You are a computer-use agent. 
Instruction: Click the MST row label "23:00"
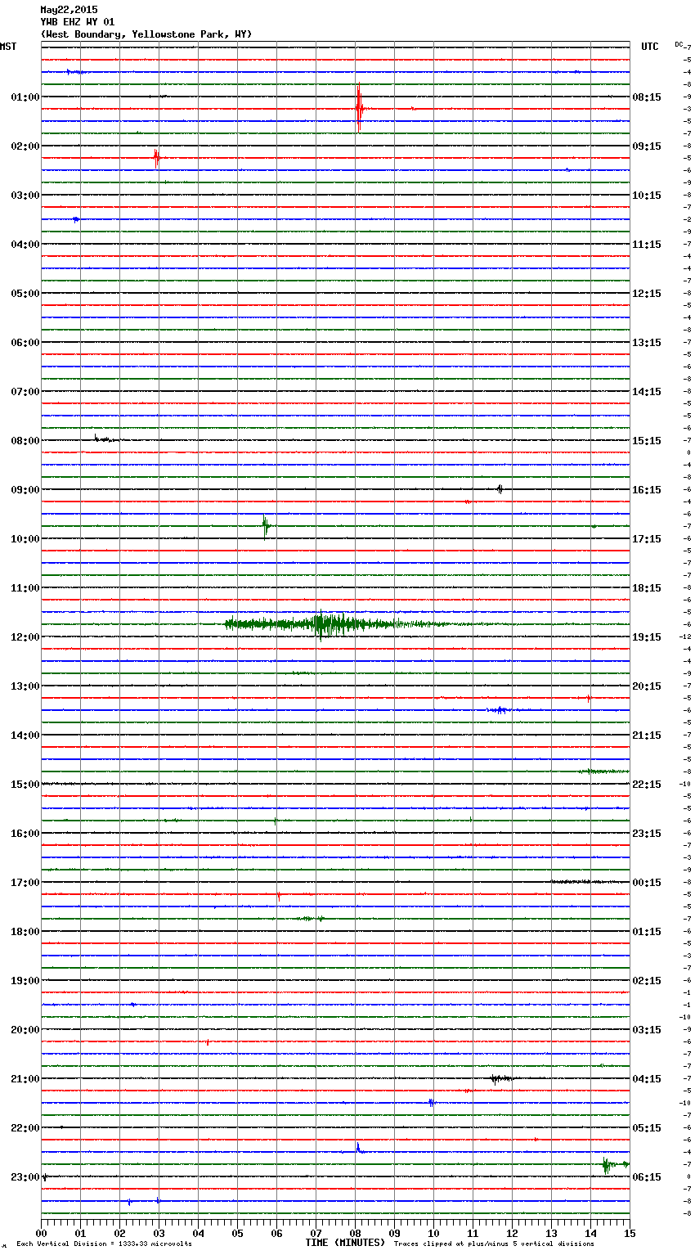pos(25,1177)
